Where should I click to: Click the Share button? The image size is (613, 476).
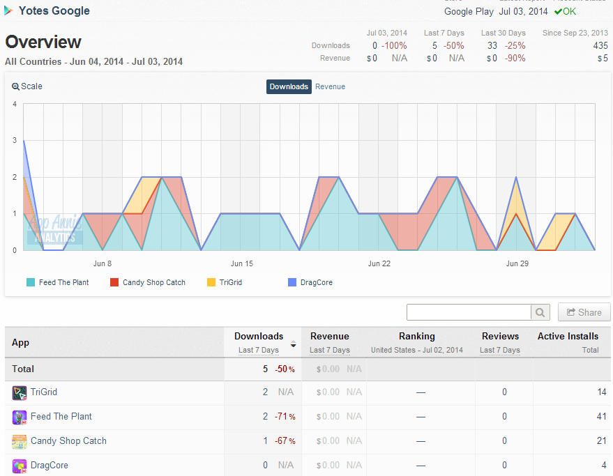584,312
